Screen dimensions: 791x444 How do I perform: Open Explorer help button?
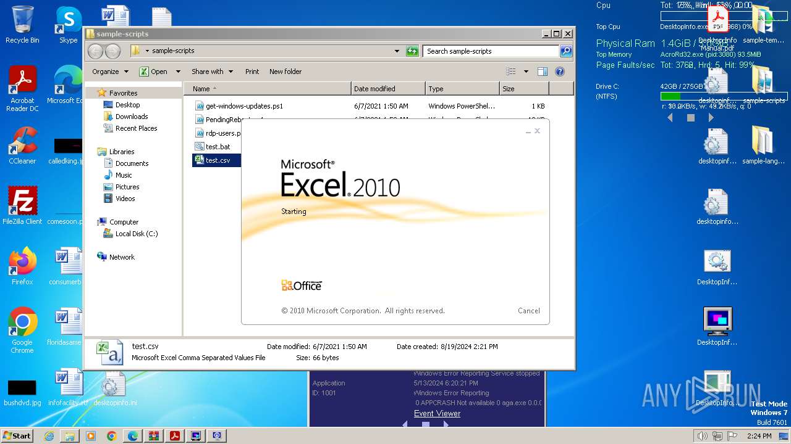click(x=560, y=72)
